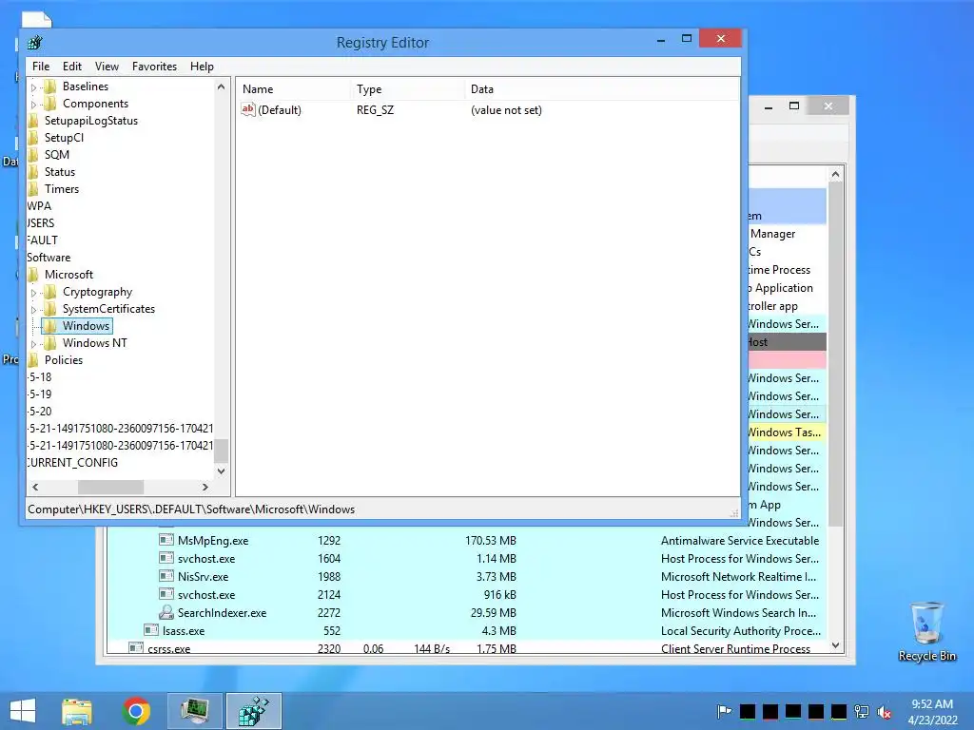The image size is (974, 730).
Task: Select csrss.exe process row
Action: 468,648
